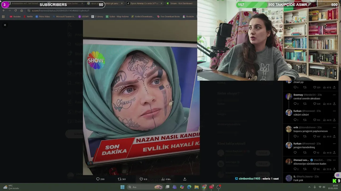Switch to the Stream - Kick Dashboard tab
341x191 pixels.
[x=181, y=3]
